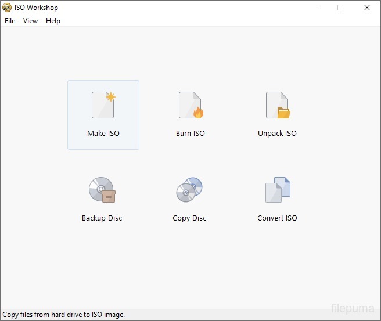
Task: Open the File menu
Action: (10, 21)
